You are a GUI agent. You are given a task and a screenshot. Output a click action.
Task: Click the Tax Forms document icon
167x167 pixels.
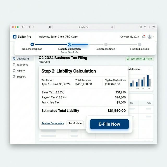pyautogui.click(x=14, y=65)
